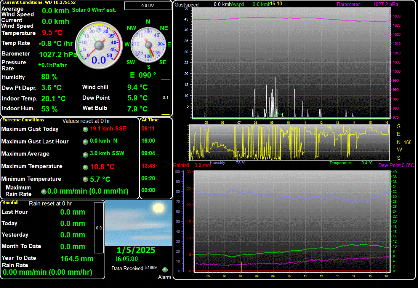Click the maximum average 3.0 kmh SSW
The width and height of the screenshot is (418, 288).
pyautogui.click(x=107, y=153)
